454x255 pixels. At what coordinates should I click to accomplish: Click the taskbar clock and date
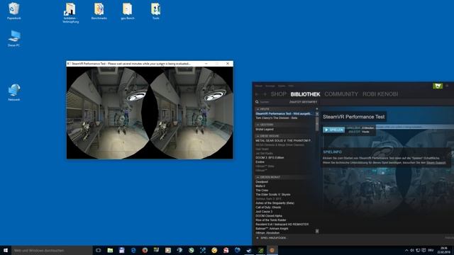(x=443, y=250)
